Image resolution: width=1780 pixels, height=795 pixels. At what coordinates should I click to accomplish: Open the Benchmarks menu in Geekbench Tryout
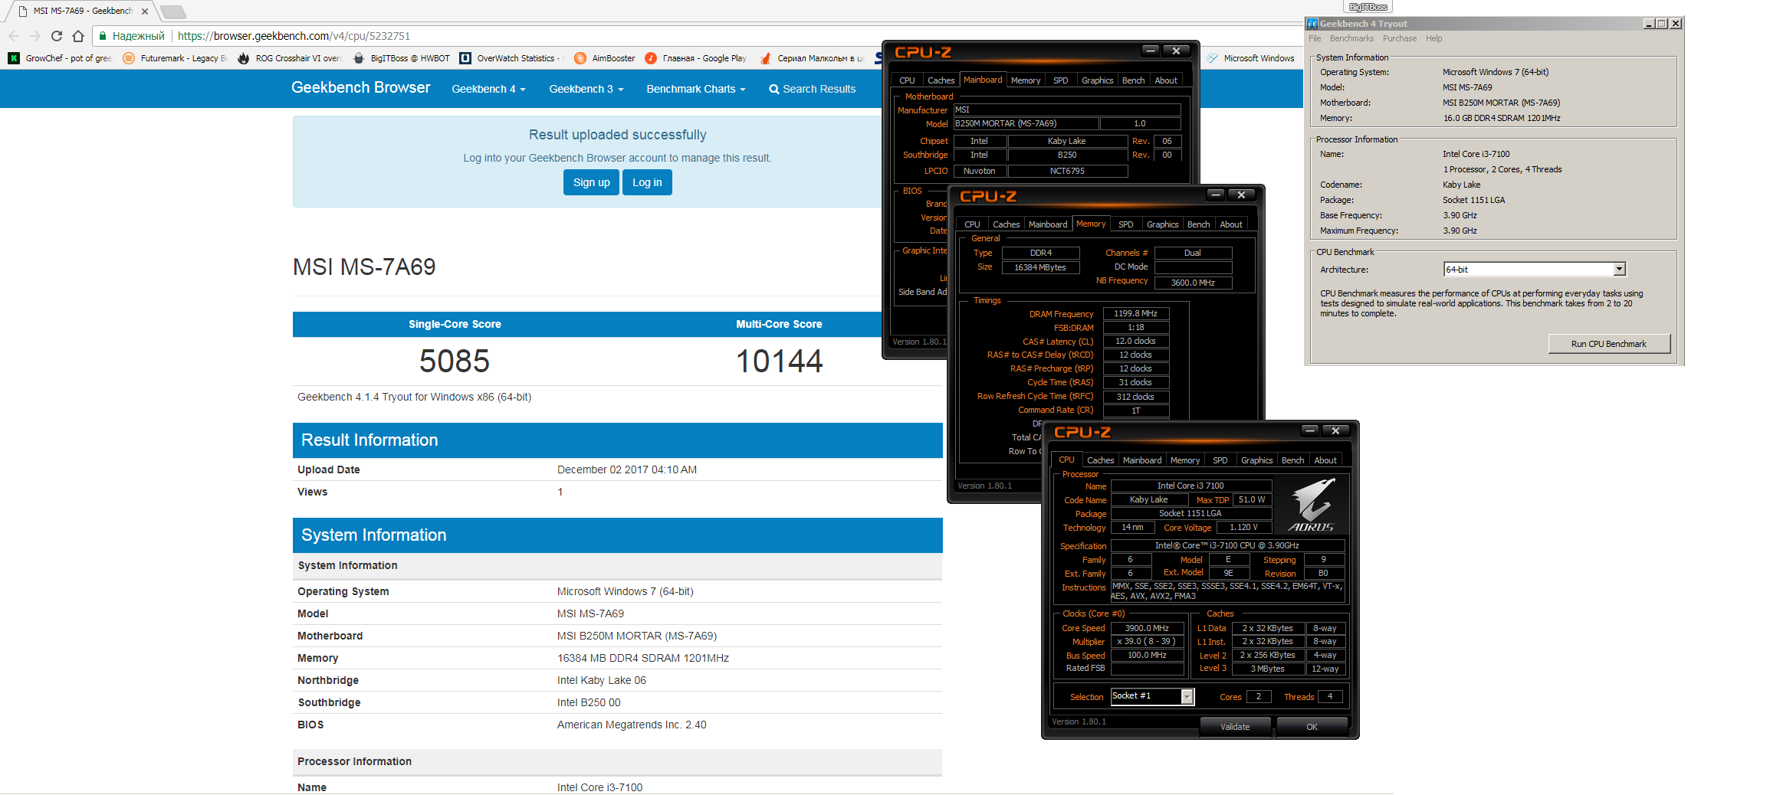coord(1351,38)
